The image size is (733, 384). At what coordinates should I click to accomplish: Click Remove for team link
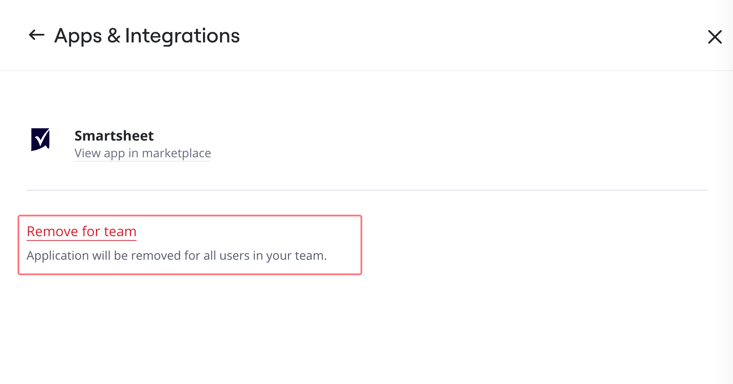[81, 231]
